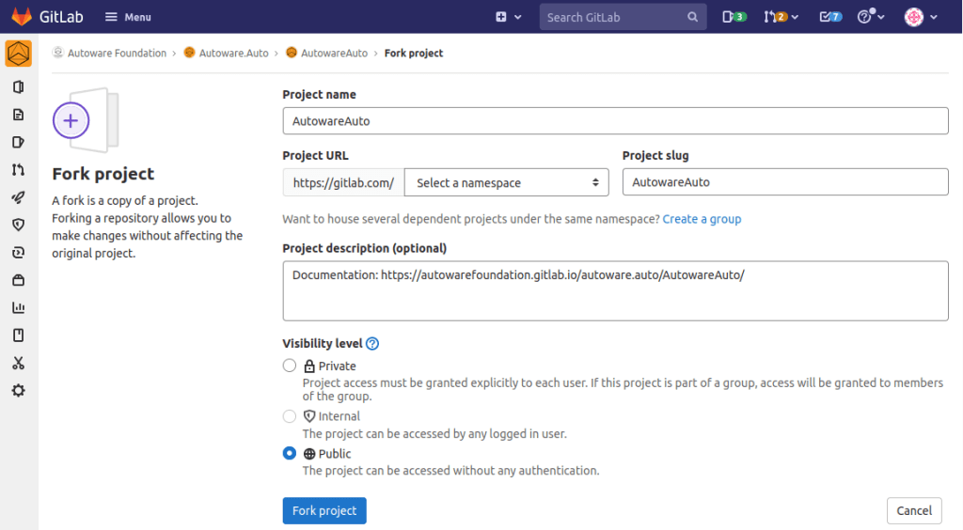
Task: Open the user avatar dropdown menu
Action: tap(920, 17)
